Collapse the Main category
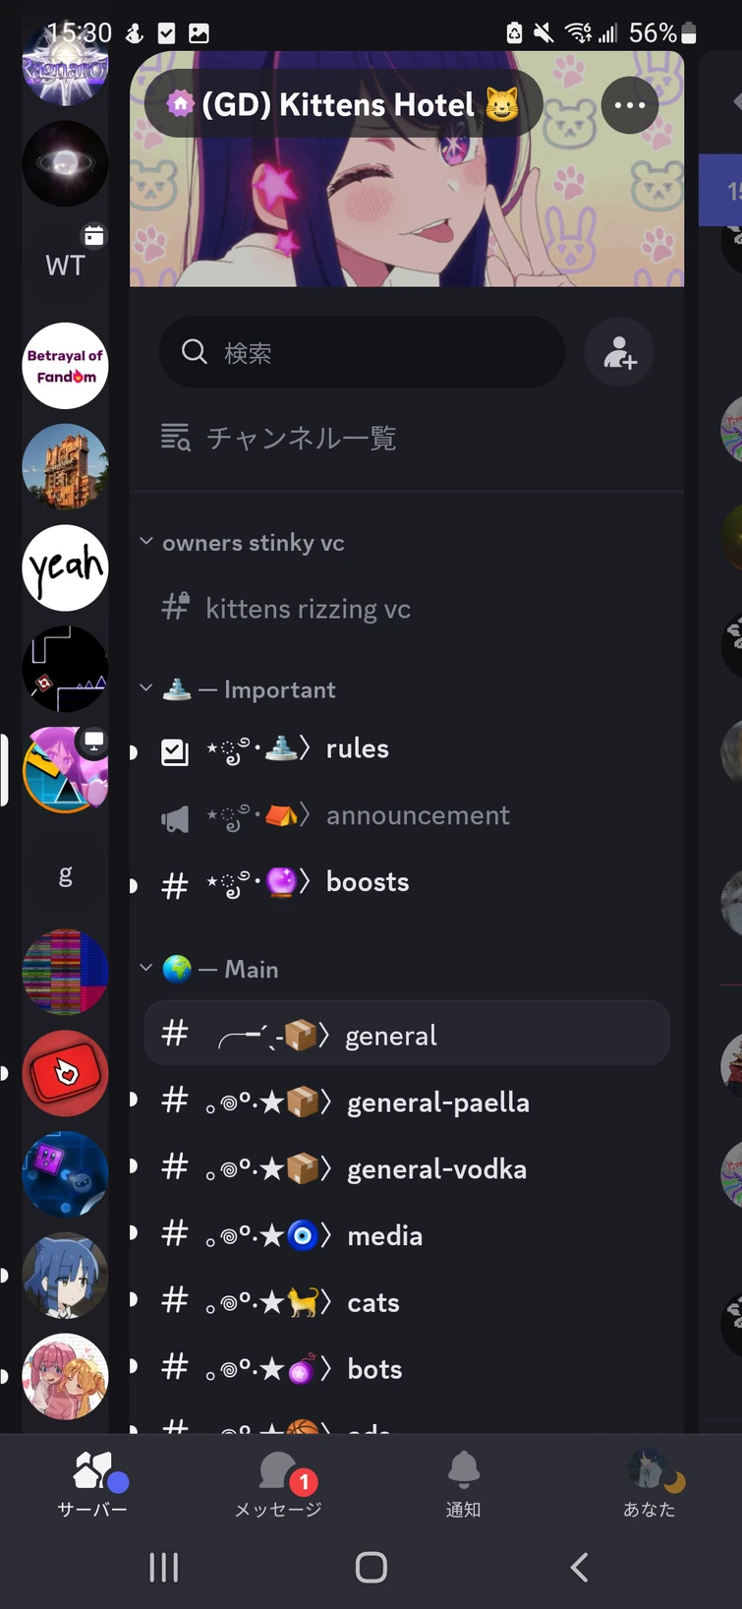Viewport: 742px width, 1609px height. [208, 969]
